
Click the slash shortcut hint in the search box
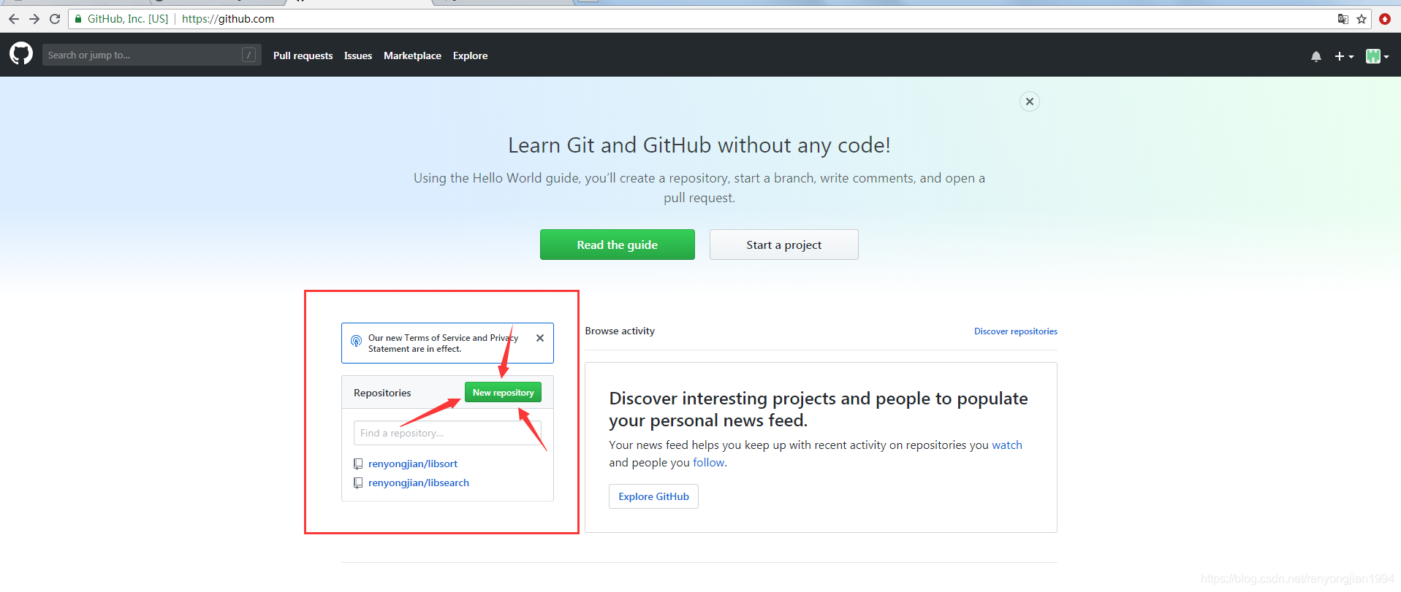click(249, 55)
